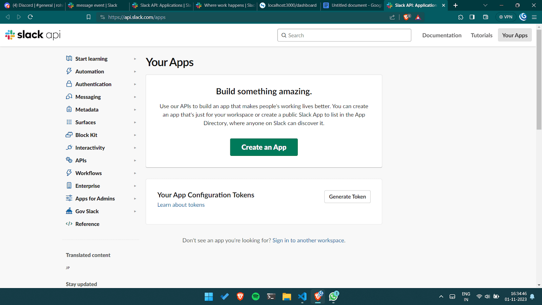Screen dimensions: 542x305
Task: Expand the Surfaces section arrow
Action: [135, 122]
